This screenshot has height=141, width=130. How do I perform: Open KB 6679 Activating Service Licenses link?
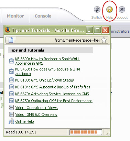pyautogui.click(x=52, y=94)
